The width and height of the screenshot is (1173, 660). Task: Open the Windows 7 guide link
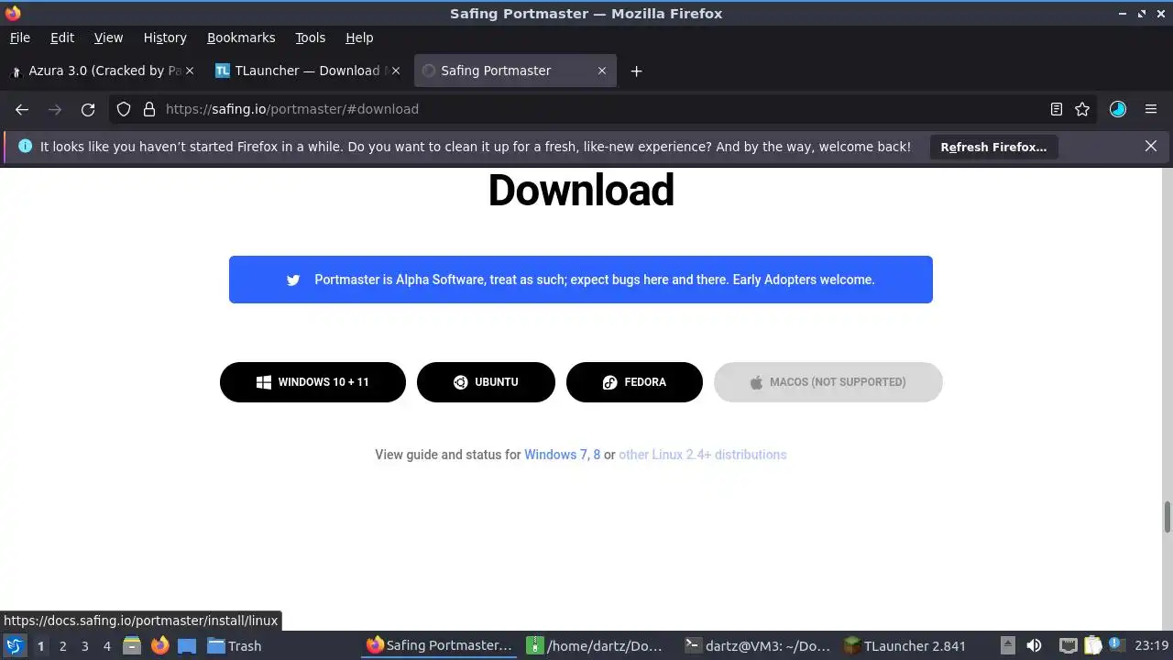[556, 455]
